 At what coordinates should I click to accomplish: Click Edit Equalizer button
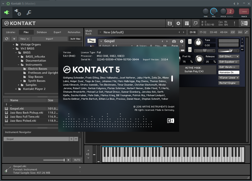(x=229, y=62)
